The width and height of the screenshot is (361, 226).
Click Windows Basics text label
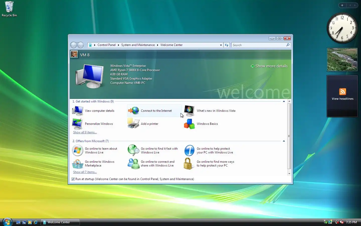coord(207,124)
